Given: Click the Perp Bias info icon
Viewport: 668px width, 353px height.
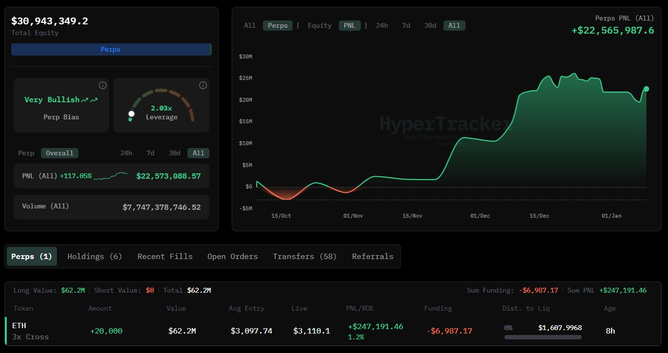Looking at the screenshot, I should tap(102, 86).
